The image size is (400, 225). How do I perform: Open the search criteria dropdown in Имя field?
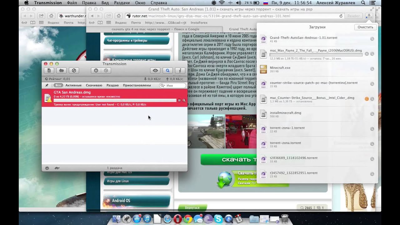pyautogui.click(x=163, y=85)
